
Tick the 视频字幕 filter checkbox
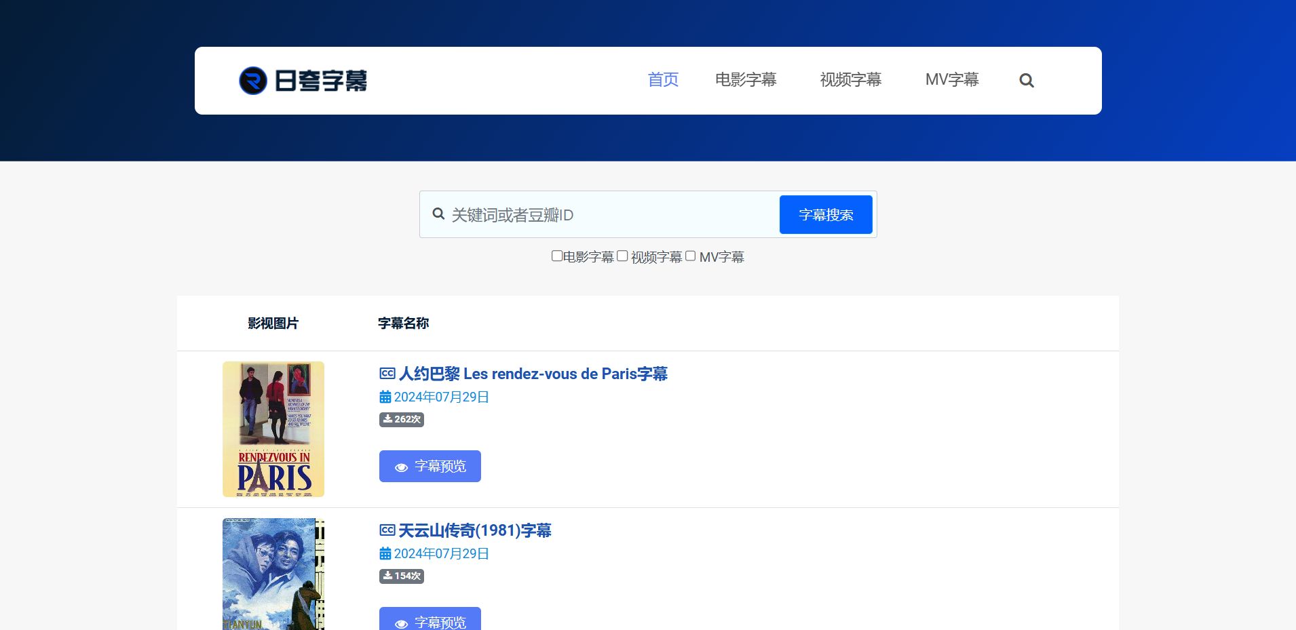coord(622,256)
